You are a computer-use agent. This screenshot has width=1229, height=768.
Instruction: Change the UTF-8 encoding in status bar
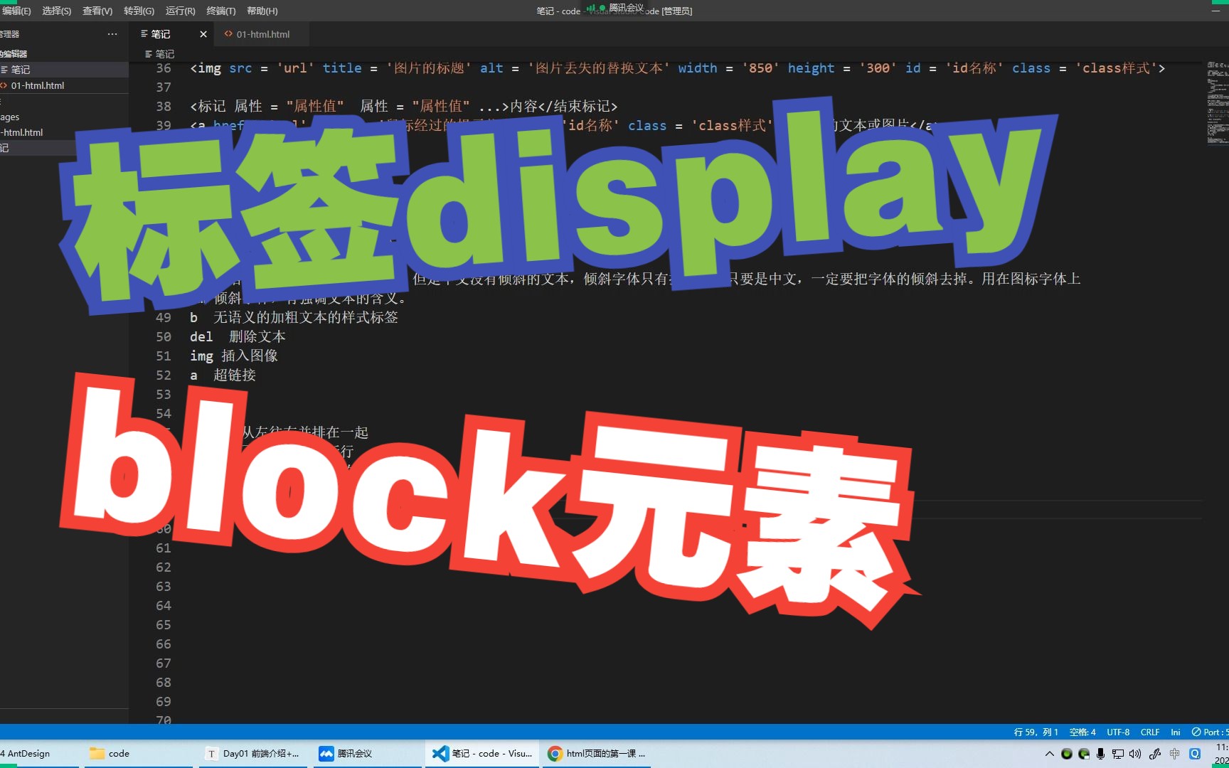click(1117, 732)
